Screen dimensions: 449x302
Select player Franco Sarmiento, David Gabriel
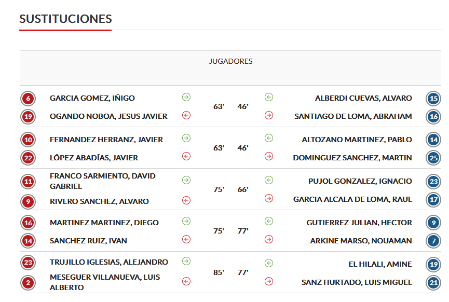(x=102, y=181)
